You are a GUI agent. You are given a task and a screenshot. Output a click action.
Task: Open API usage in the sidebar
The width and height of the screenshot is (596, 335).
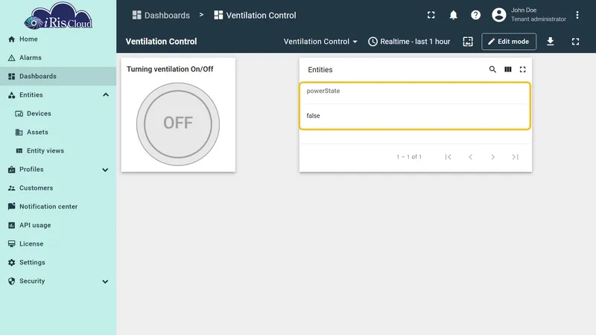(58, 226)
